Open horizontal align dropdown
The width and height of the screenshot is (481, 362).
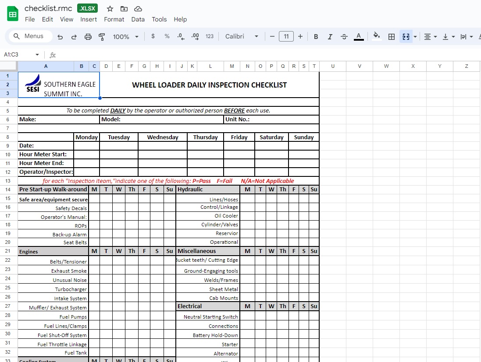tap(431, 37)
